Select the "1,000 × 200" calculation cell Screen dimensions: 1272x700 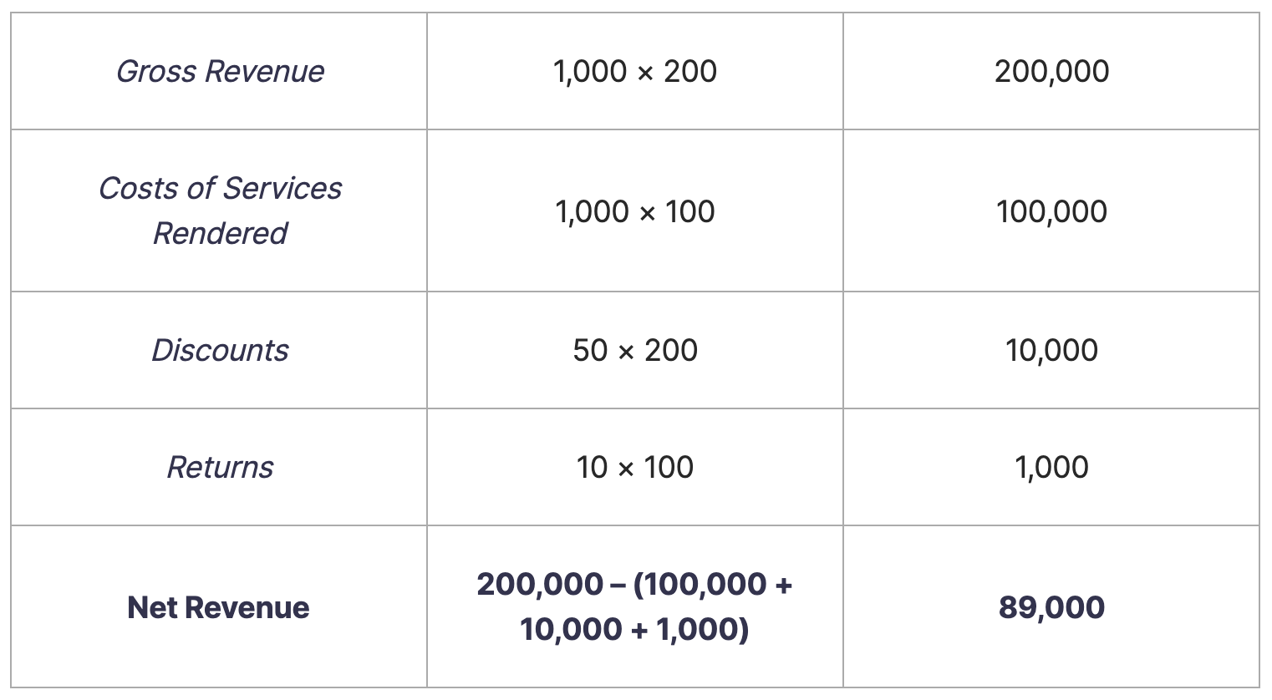point(634,72)
